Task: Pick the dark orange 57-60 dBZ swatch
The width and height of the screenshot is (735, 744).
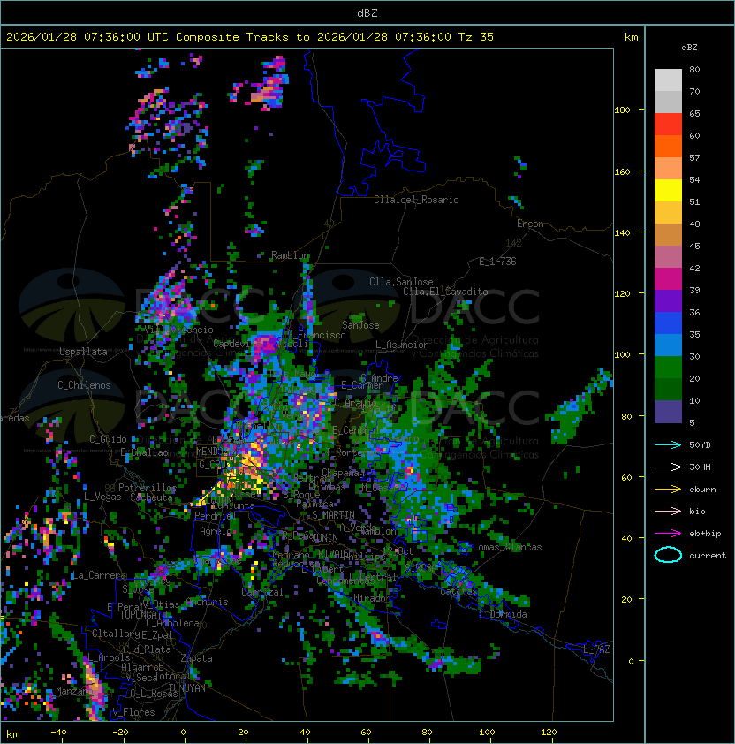Action: [x=668, y=146]
